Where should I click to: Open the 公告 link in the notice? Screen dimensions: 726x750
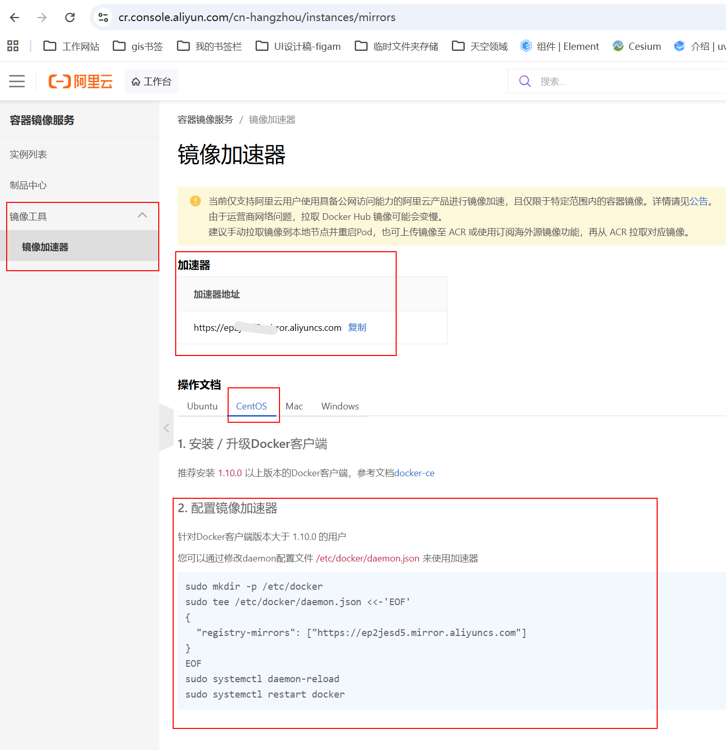pos(699,201)
